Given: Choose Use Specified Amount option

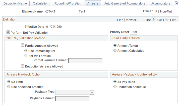Looking at the screenshot, I should point(9,87).
